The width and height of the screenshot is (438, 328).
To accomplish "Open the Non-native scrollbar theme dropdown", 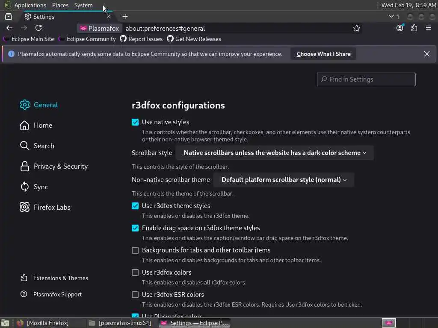I will (284, 180).
